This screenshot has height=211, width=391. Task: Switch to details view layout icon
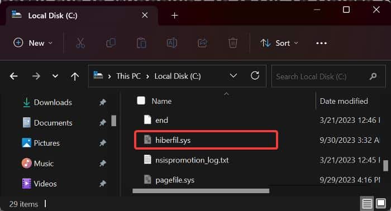pos(367,204)
